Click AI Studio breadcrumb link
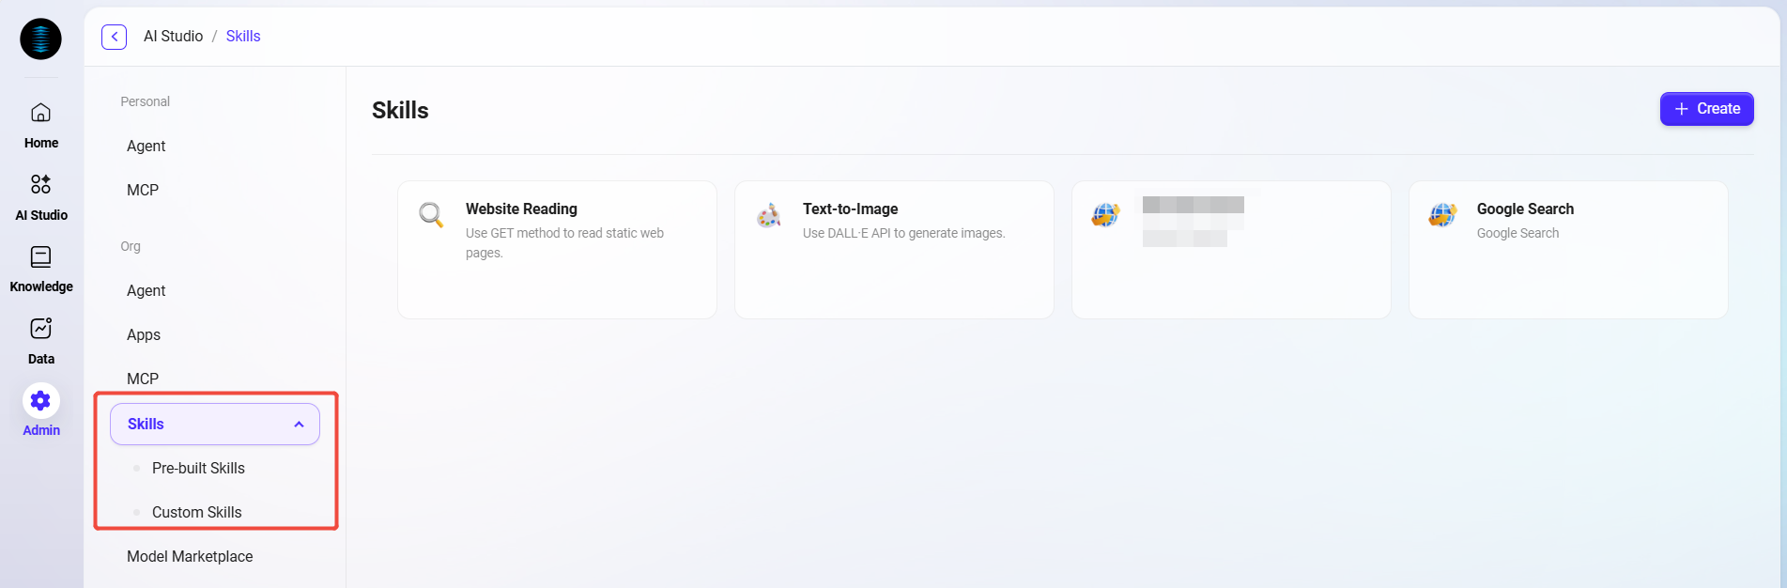Screen dimensions: 1787x588 coord(173,37)
